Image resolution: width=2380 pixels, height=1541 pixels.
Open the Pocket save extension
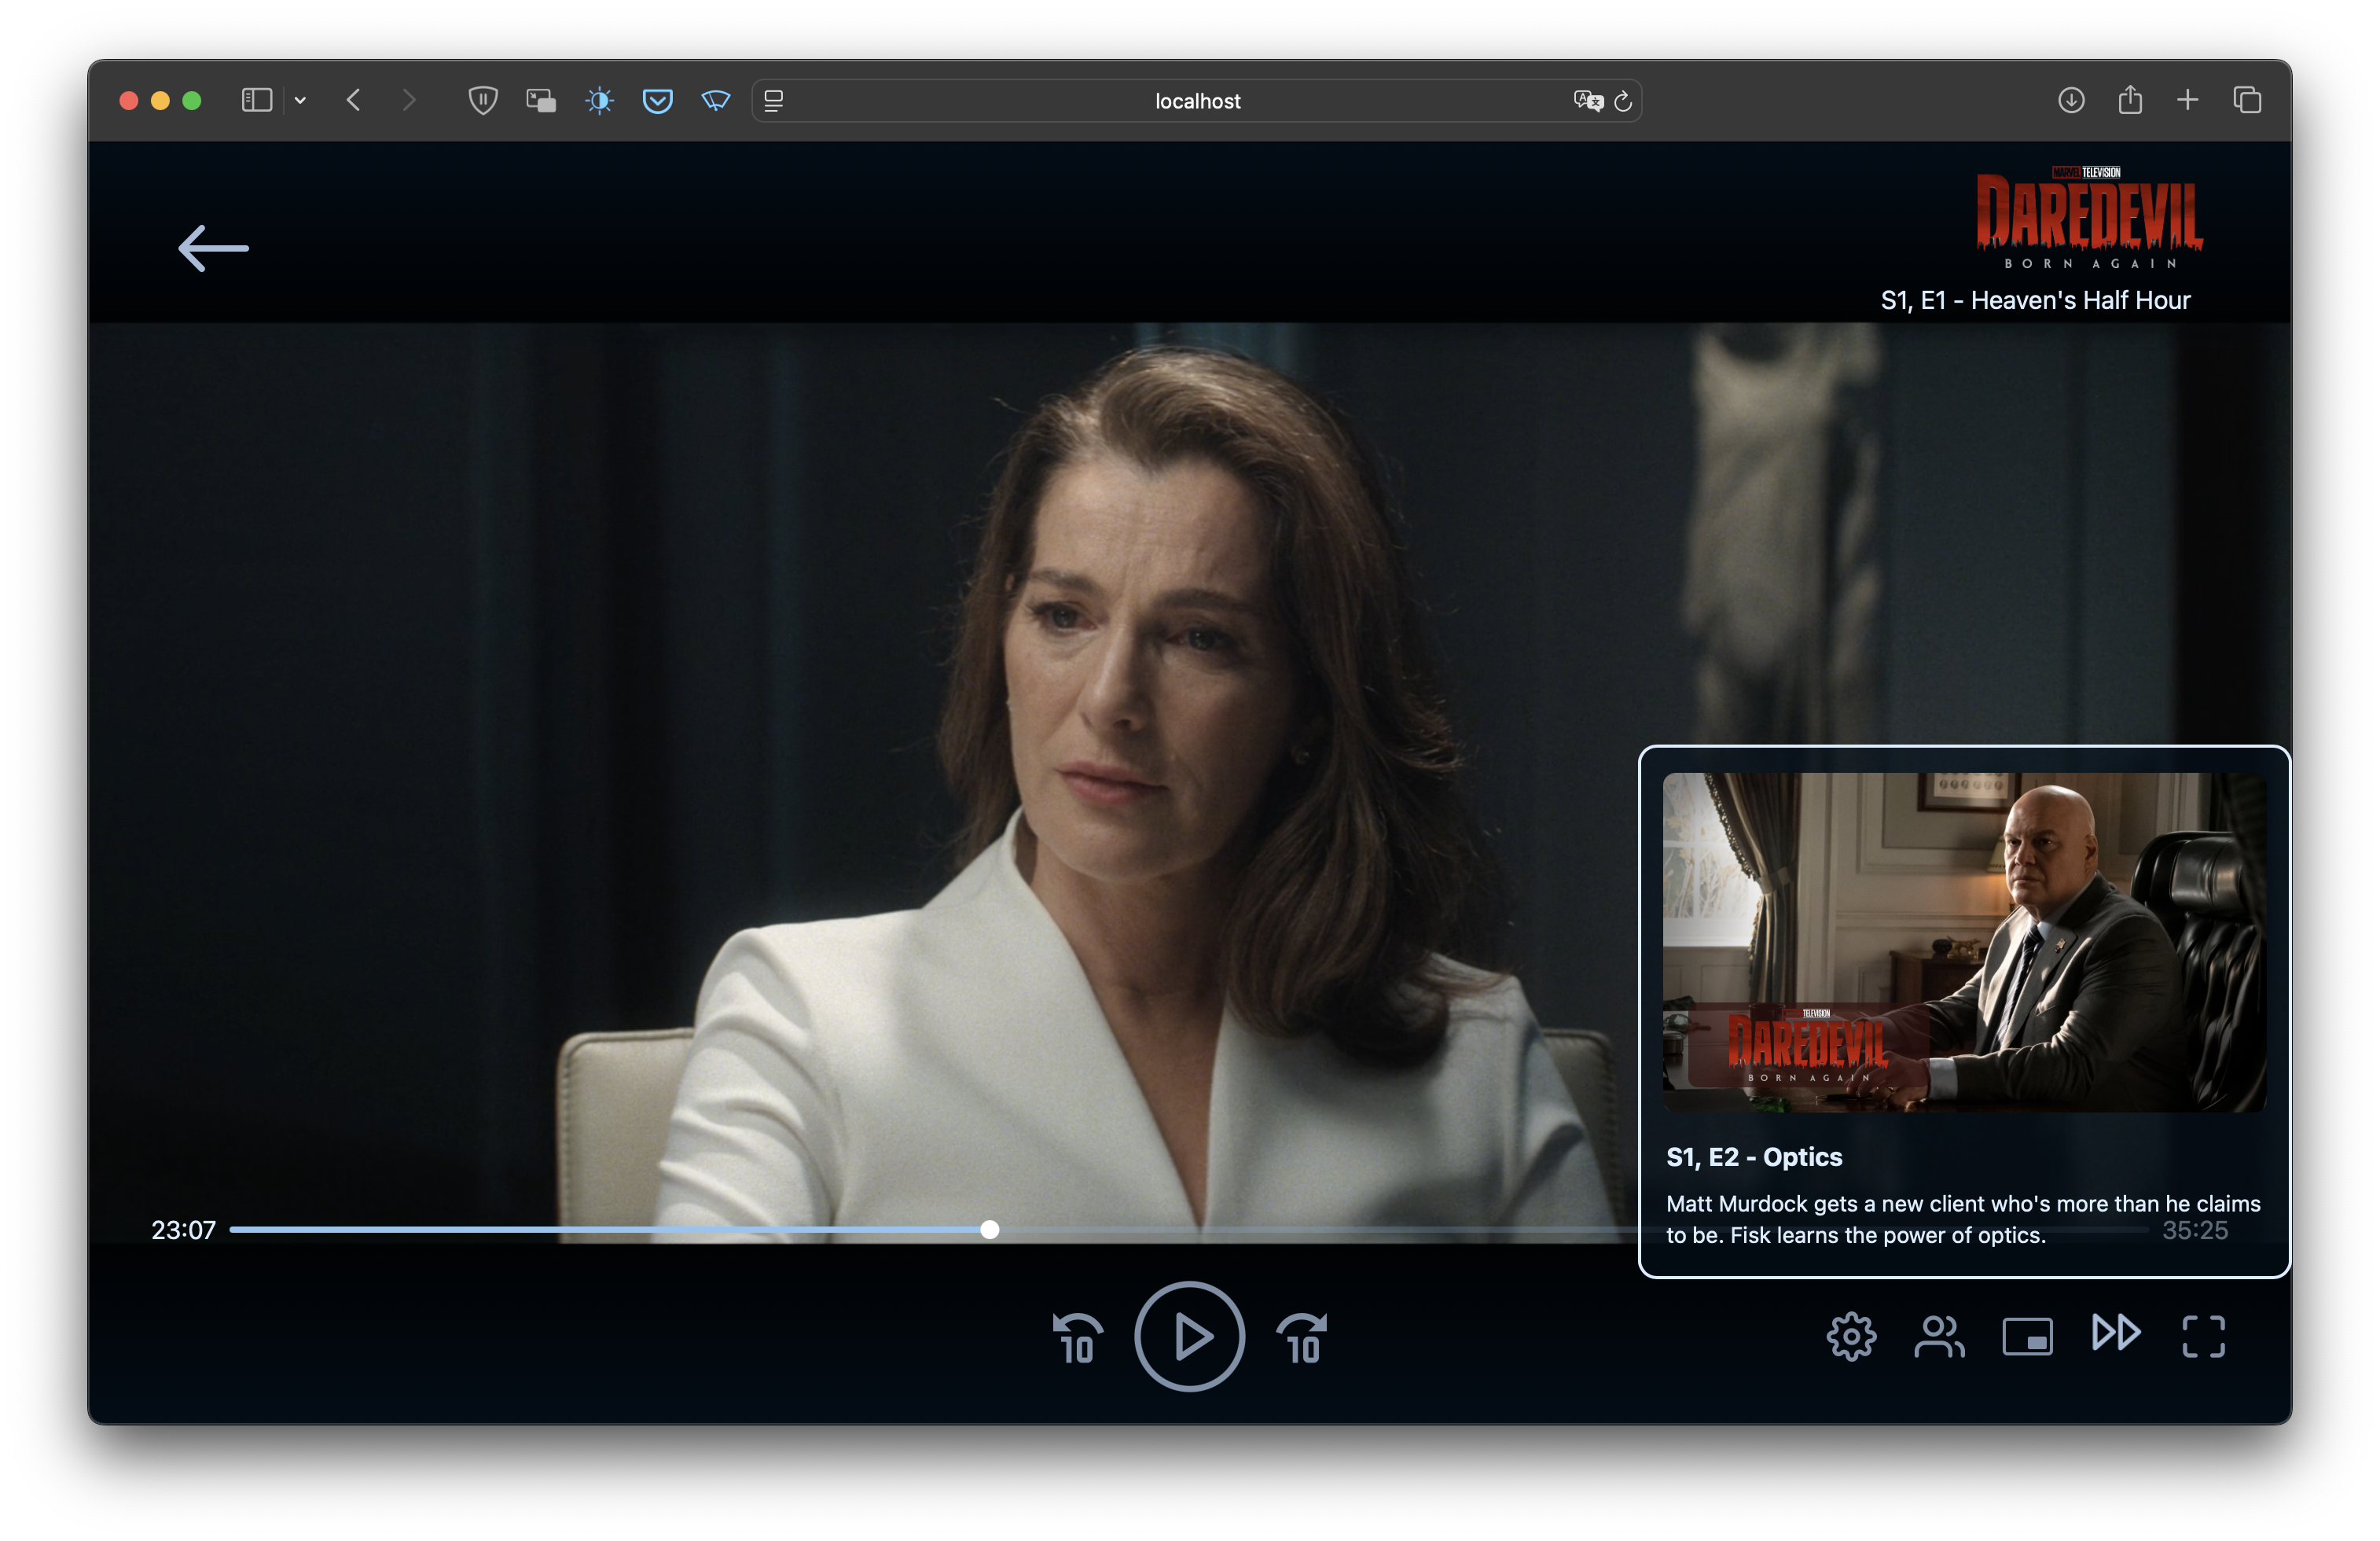click(657, 100)
